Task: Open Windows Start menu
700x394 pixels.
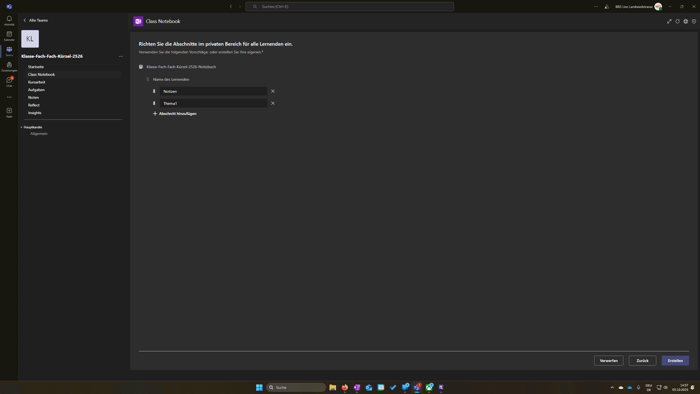Action: tap(259, 387)
